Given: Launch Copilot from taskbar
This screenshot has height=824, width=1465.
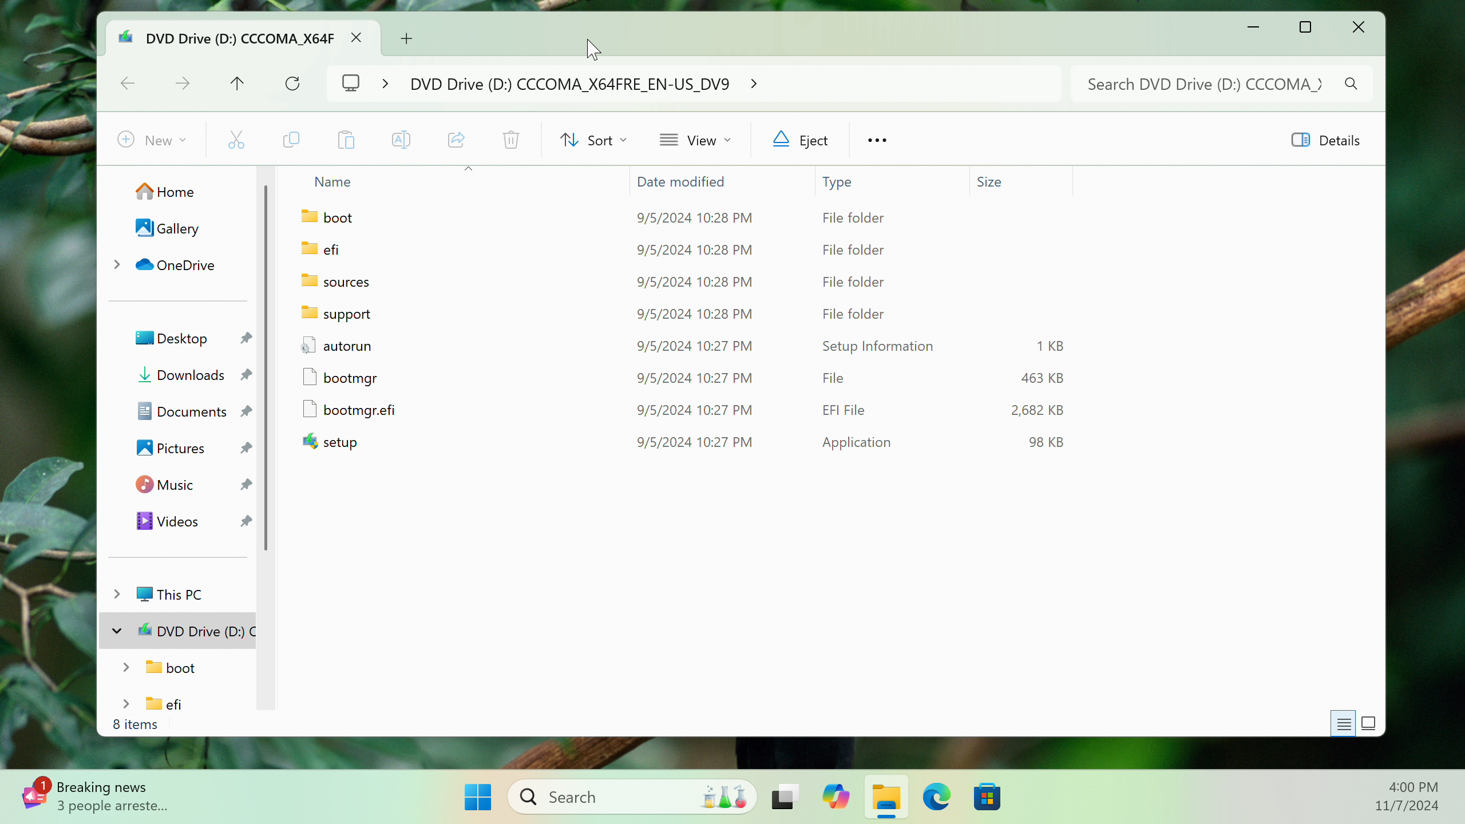Looking at the screenshot, I should [x=836, y=797].
